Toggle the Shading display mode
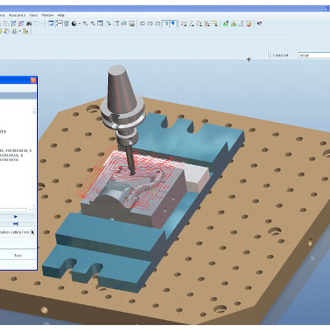This screenshot has height=330, width=330. pos(165,24)
